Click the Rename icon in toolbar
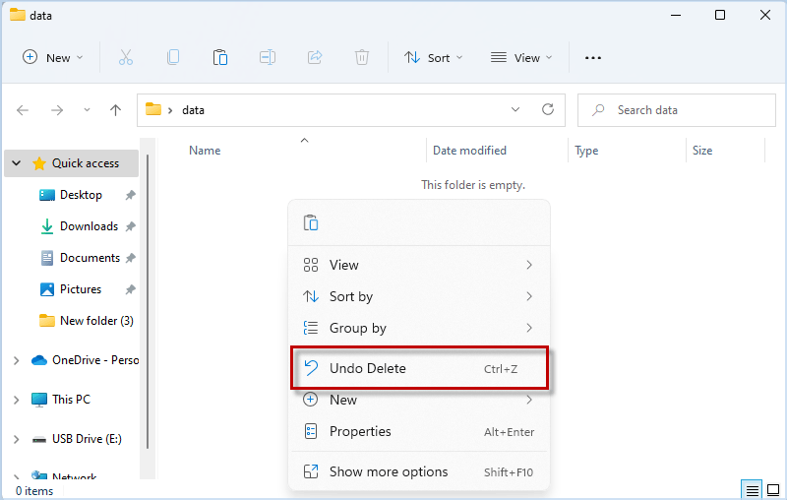 pos(268,58)
